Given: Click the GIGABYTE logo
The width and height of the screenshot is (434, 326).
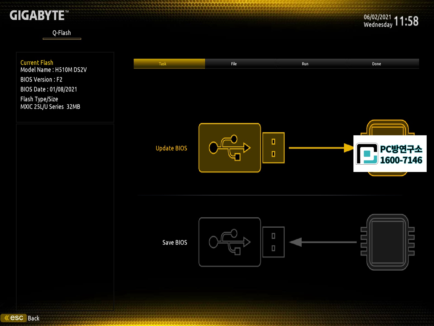Looking at the screenshot, I should point(39,15).
